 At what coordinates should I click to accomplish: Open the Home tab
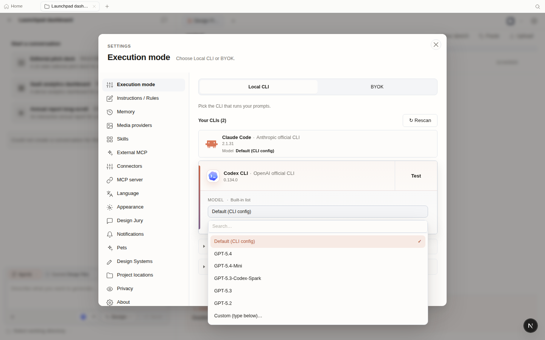point(13,6)
